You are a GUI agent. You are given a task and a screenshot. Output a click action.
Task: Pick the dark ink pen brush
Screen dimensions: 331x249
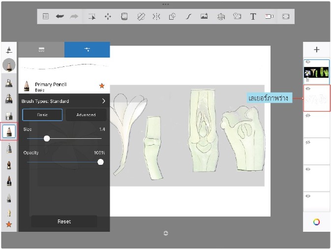9,181
